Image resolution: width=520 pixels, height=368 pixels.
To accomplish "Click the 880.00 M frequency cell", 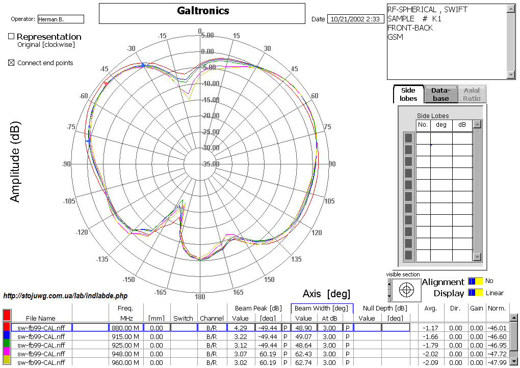I will (x=126, y=328).
